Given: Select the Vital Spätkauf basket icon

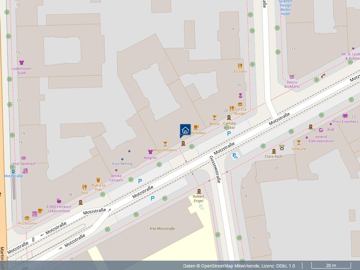Looking at the screenshot, I should click(x=24, y=158).
